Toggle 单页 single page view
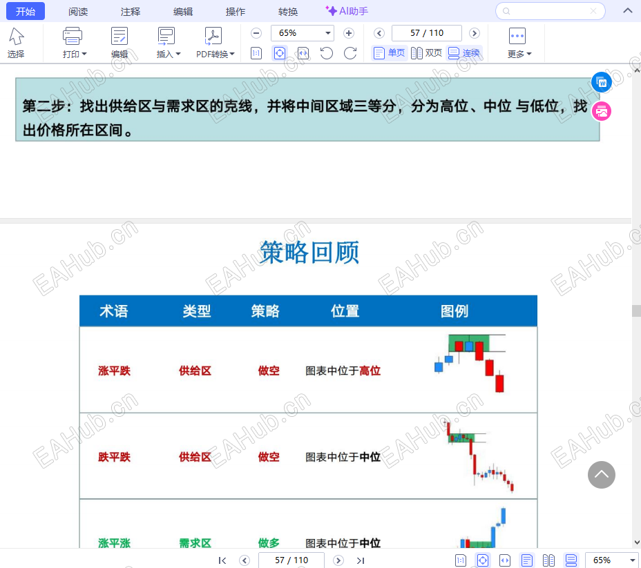 (389, 53)
